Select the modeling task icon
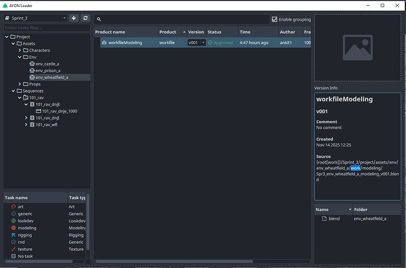Viewport: 406px width, 268px height. click(x=14, y=228)
